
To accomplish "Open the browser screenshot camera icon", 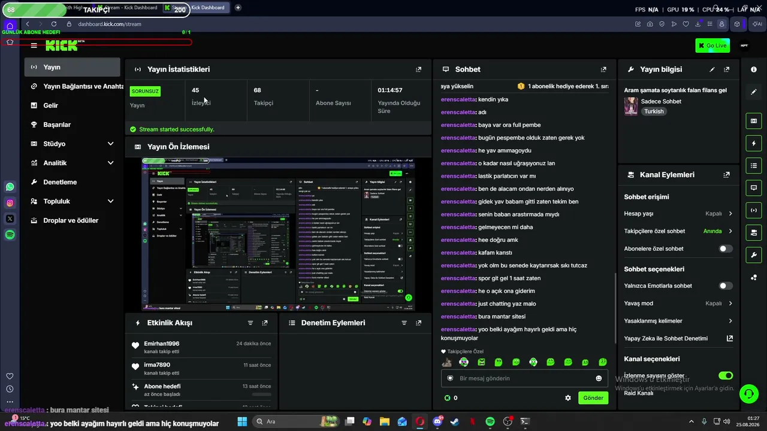I will pyautogui.click(x=650, y=24).
